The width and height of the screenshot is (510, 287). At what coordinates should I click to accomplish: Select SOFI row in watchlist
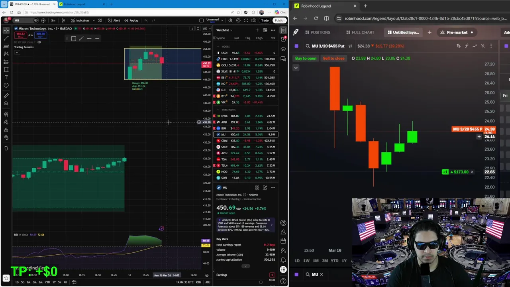tap(245, 178)
